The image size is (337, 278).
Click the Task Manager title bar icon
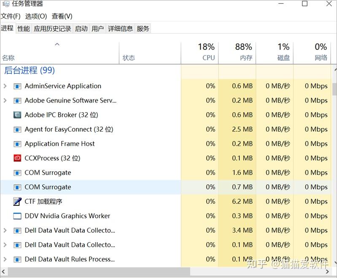coord(6,3)
